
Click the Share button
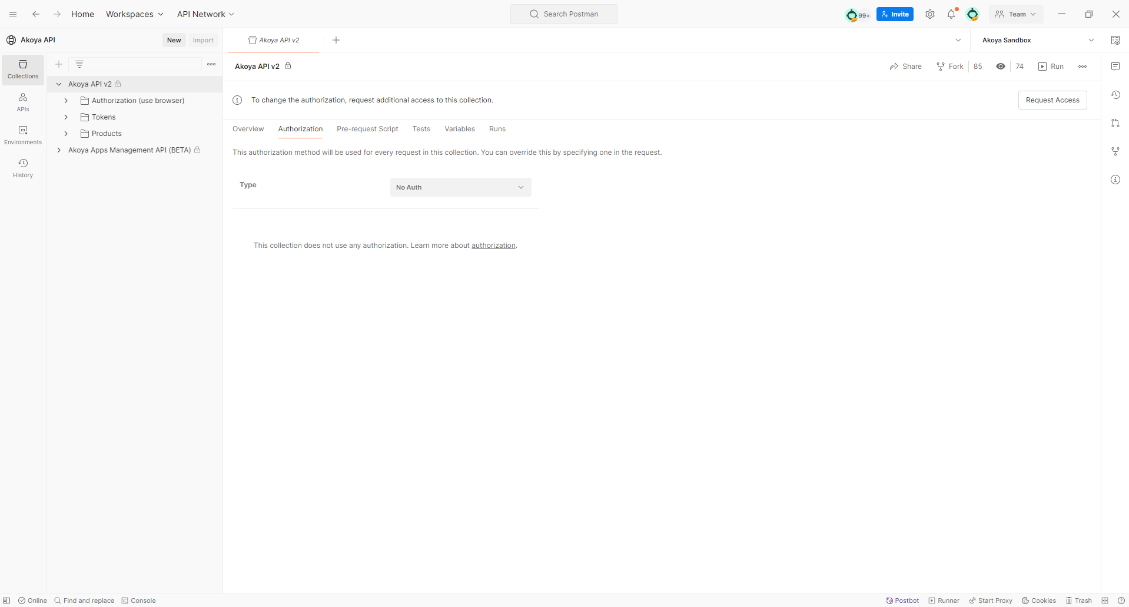[906, 67]
